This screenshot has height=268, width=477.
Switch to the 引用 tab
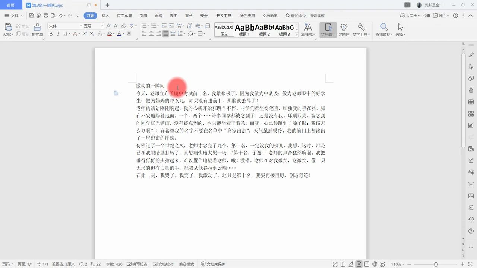tap(143, 16)
